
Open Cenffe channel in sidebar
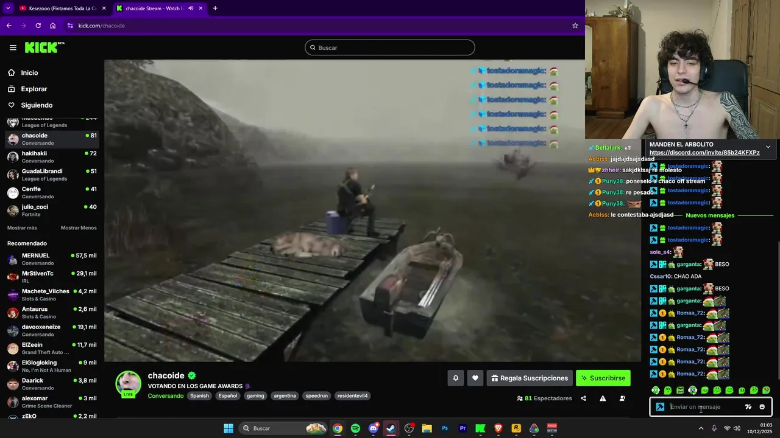[x=52, y=192]
